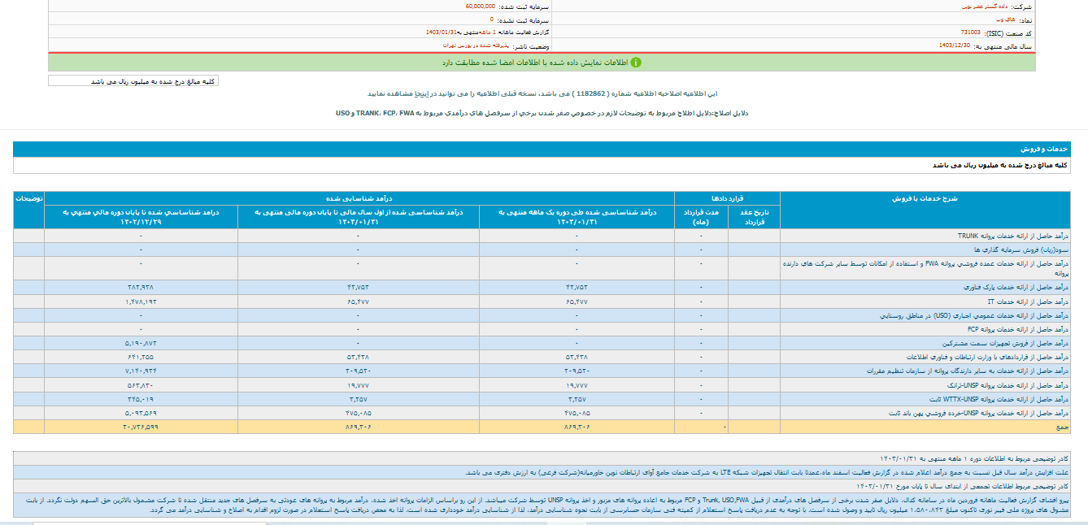Click the قراردادها column group header

tap(727, 198)
